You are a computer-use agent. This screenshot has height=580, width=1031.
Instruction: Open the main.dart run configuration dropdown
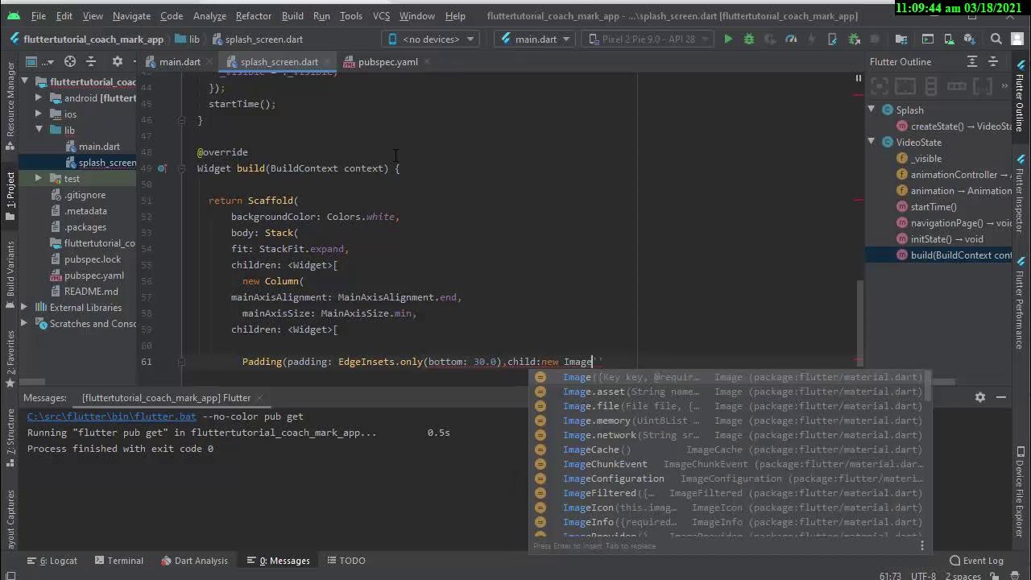(x=535, y=39)
